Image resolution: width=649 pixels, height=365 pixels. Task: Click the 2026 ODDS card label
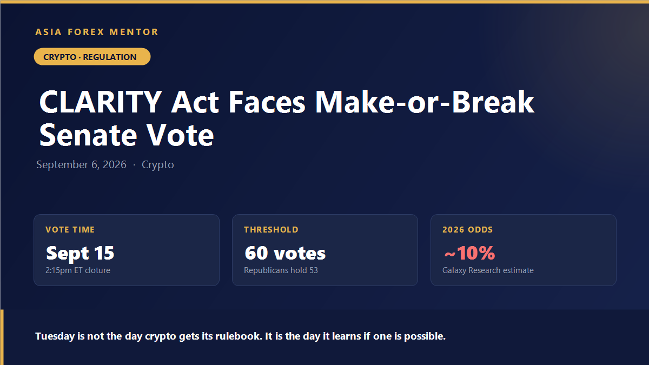[468, 229]
